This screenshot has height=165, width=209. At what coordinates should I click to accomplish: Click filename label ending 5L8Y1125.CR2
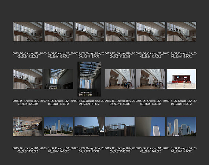pyautogui.click(x=89, y=55)
